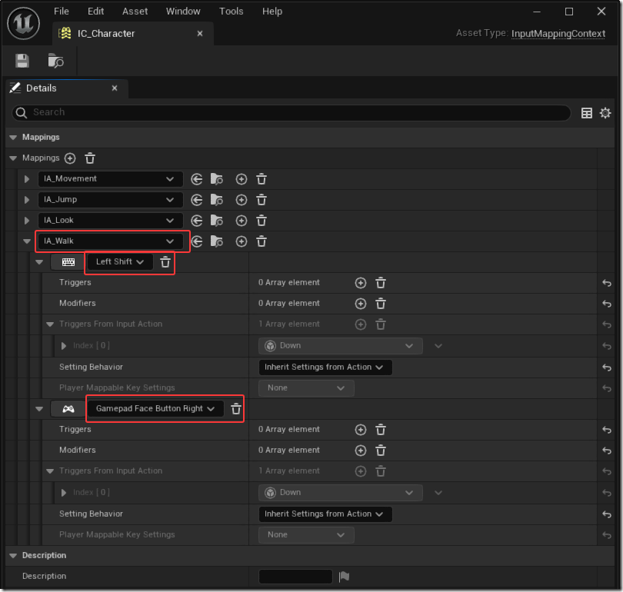Image resolution: width=623 pixels, height=592 pixels.
Task: Expand the IA_Look mapping row
Action: [x=27, y=221]
